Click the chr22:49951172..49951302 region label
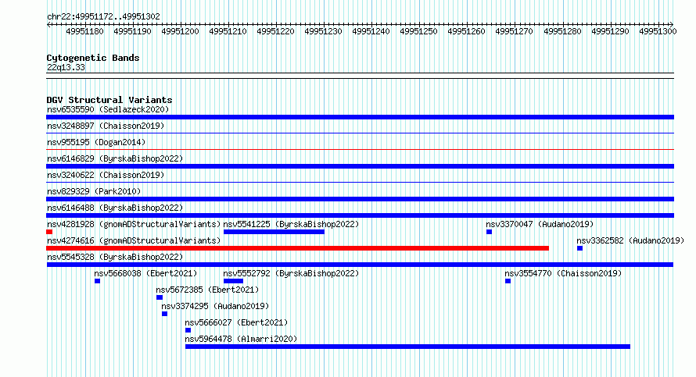Viewport: 696px width, 377px height. click(x=103, y=16)
